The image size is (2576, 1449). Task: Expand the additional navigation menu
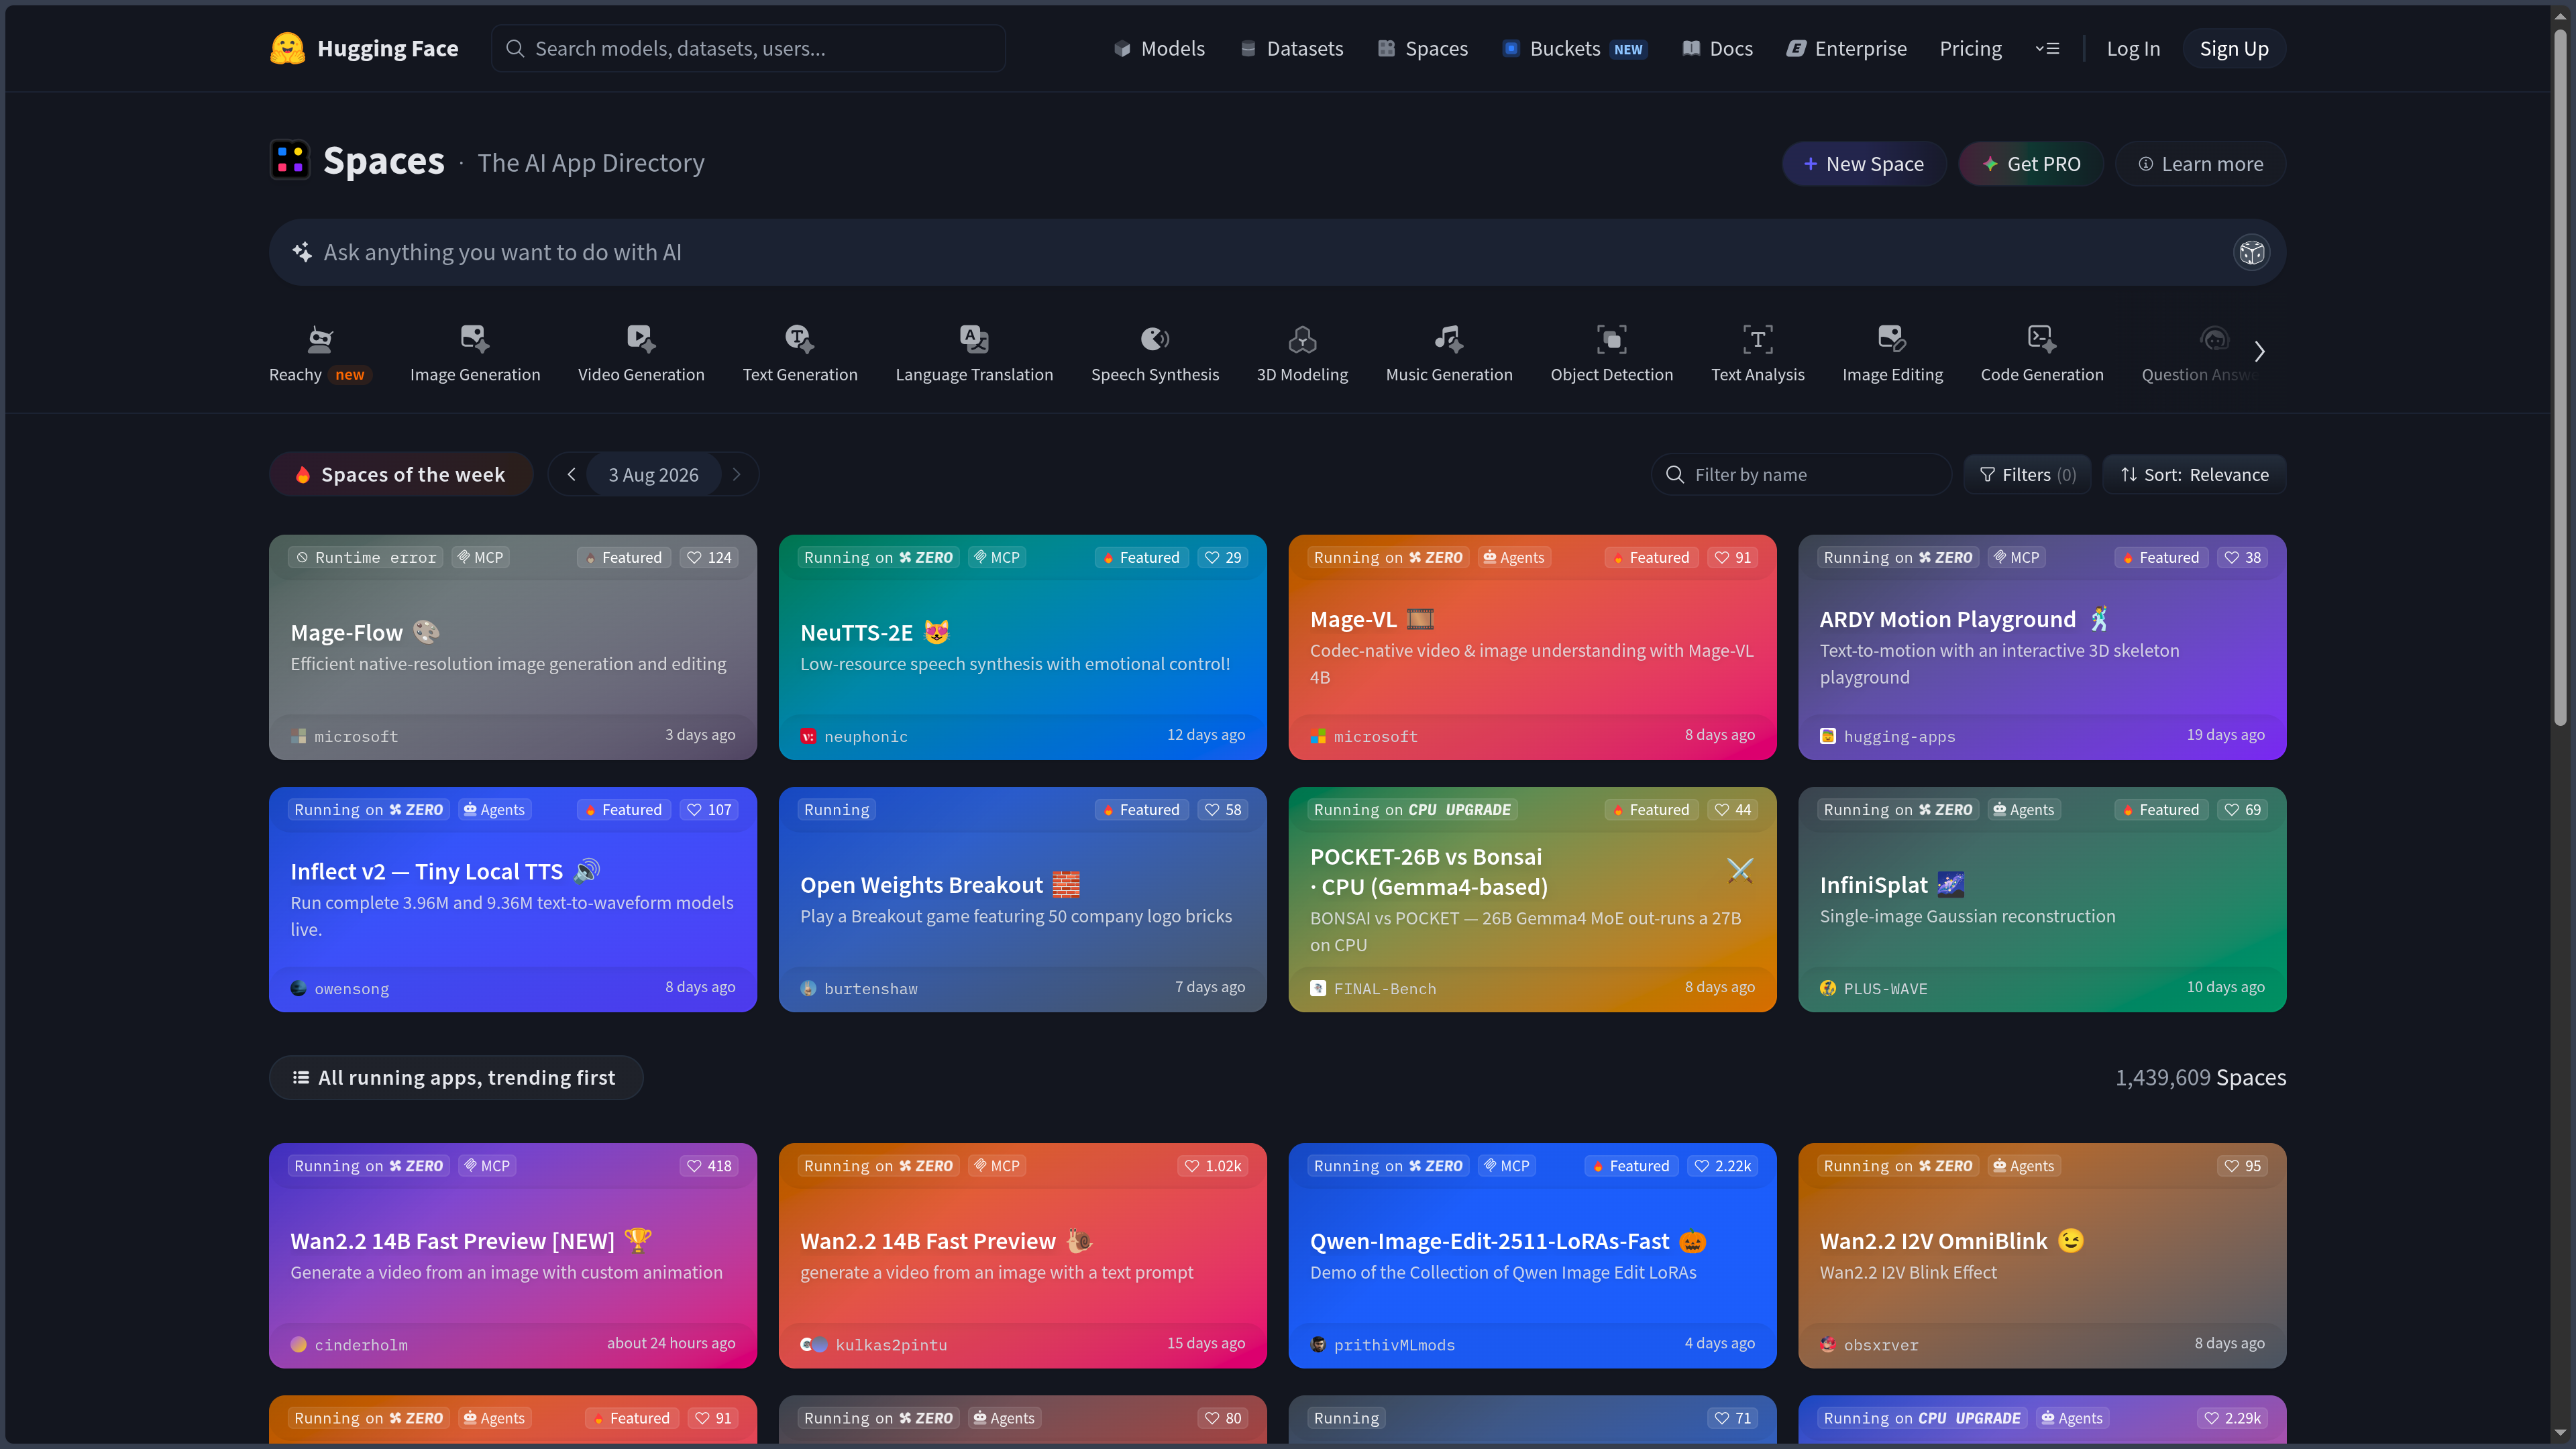2047,48
